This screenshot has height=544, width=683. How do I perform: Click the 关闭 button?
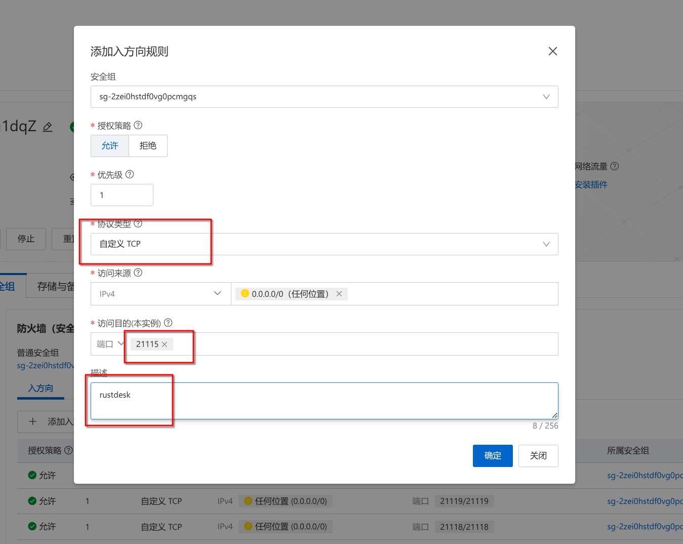click(x=538, y=456)
